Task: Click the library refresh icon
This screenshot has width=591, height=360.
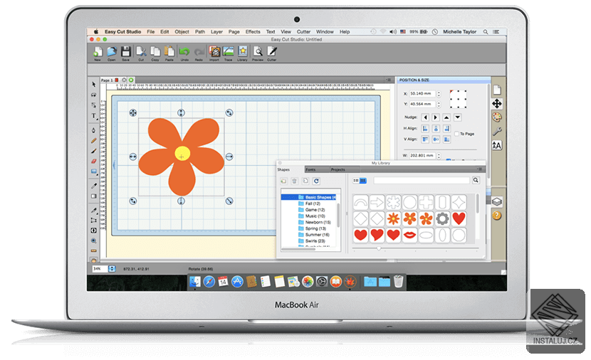Action: tap(316, 181)
